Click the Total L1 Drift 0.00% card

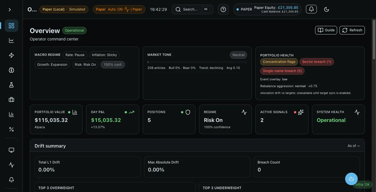coord(87,167)
